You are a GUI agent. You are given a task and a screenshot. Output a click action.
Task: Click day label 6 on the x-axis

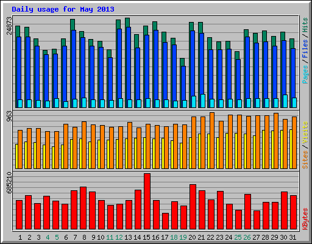pos(66,237)
